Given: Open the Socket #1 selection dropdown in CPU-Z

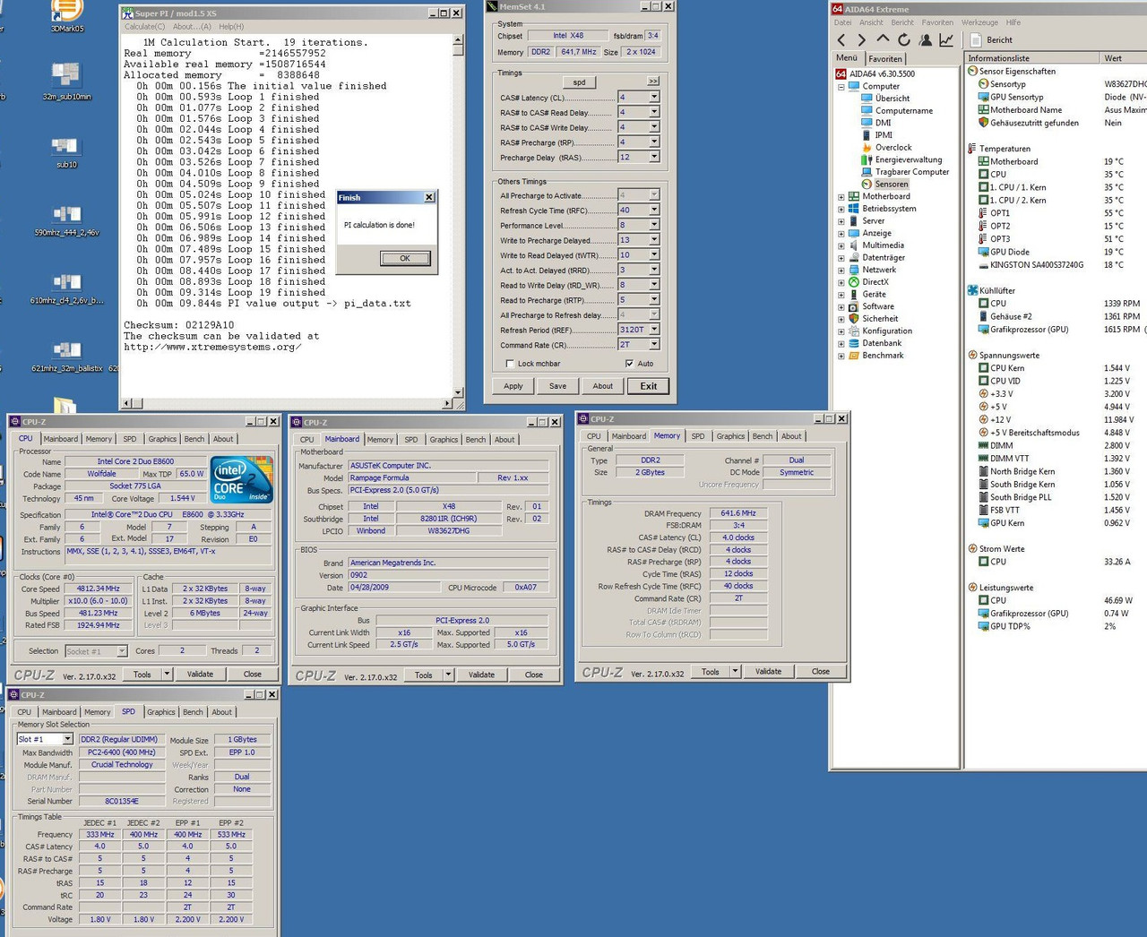Looking at the screenshot, I should 123,651.
